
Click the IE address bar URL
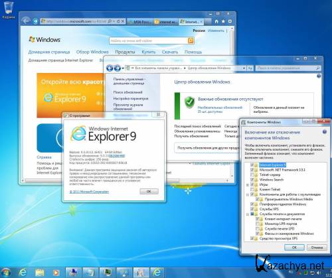74,21
